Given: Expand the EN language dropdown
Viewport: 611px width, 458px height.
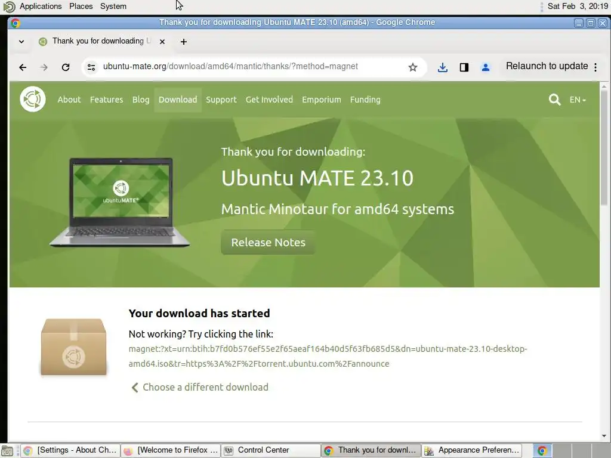Looking at the screenshot, I should tap(578, 100).
